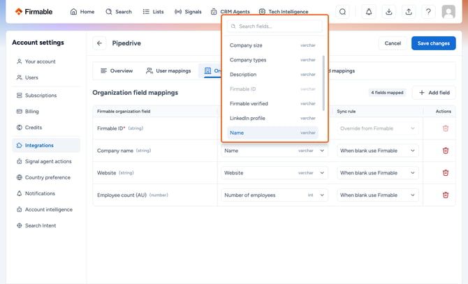468x284 pixels.
Task: Open Employee count sync rule dropdown
Action: tap(378, 195)
